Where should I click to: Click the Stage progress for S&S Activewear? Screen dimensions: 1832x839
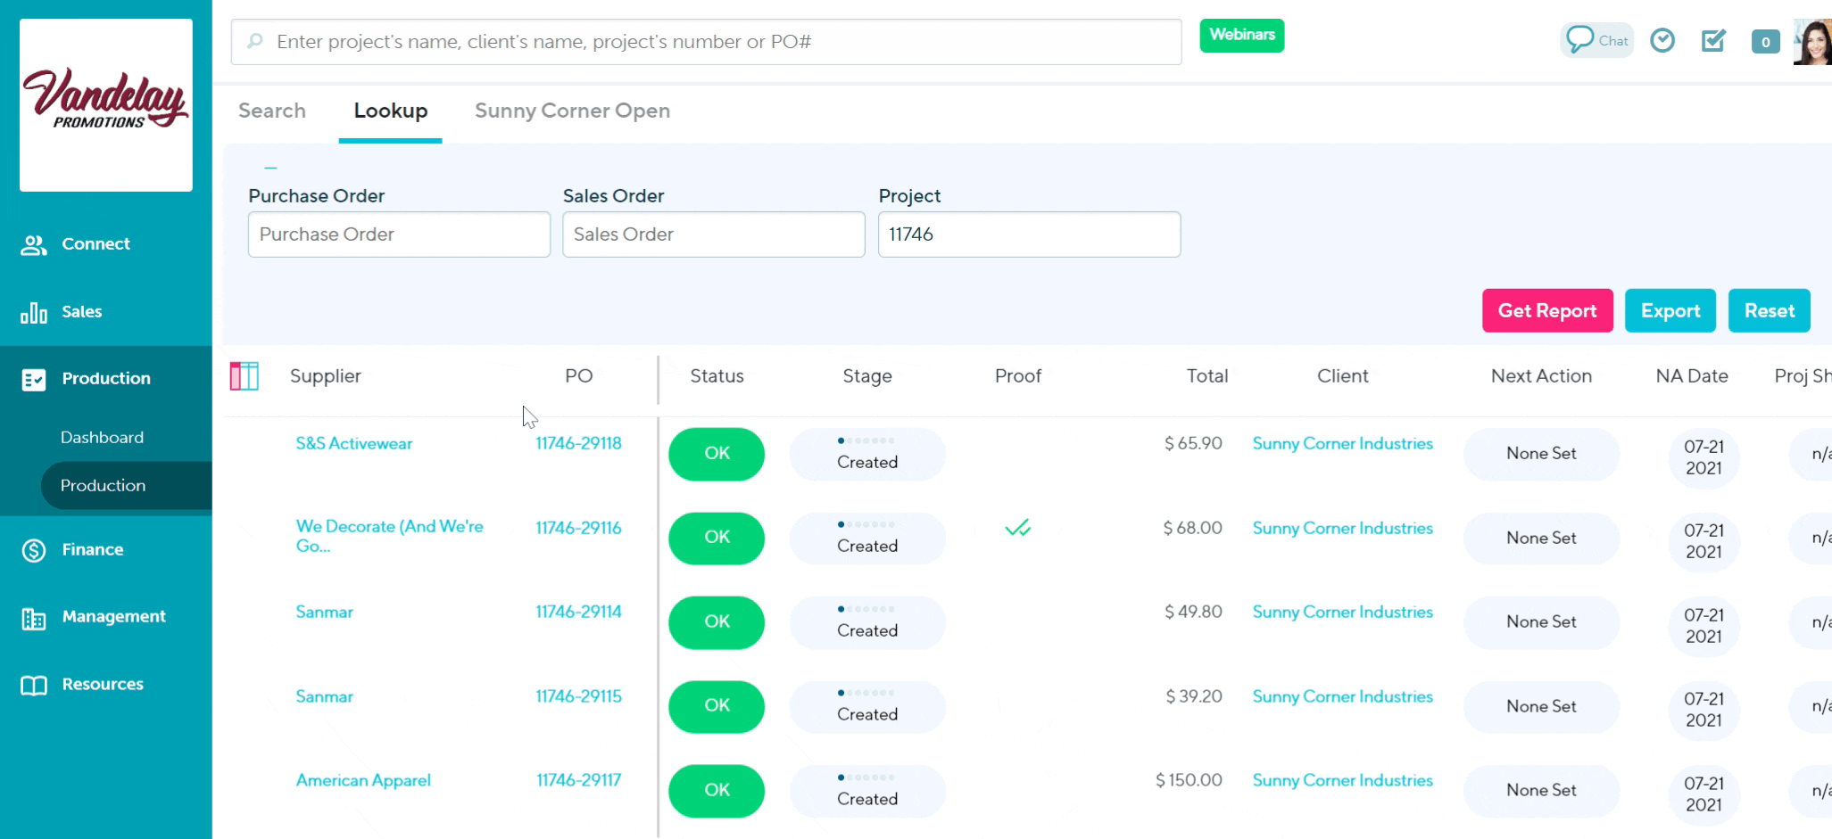(866, 454)
